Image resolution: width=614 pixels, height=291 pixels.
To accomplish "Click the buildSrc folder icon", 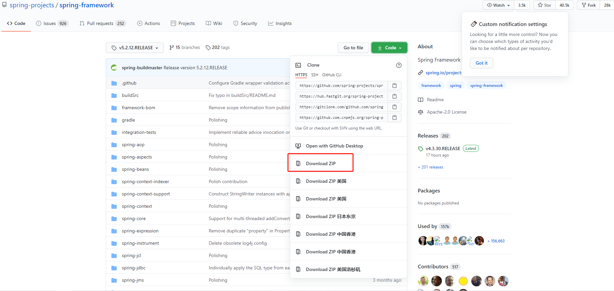I will 114,96.
